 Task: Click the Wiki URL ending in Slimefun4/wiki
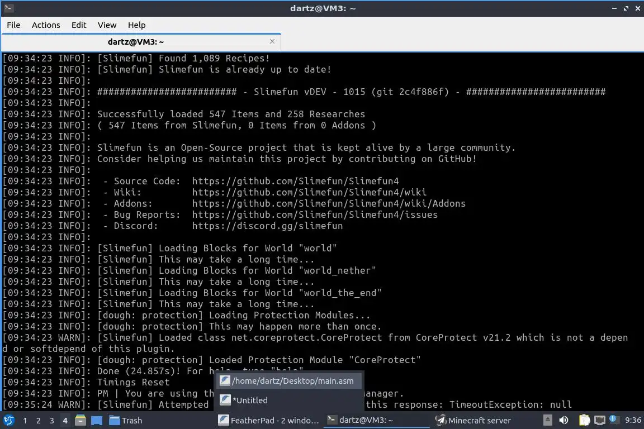pos(309,192)
